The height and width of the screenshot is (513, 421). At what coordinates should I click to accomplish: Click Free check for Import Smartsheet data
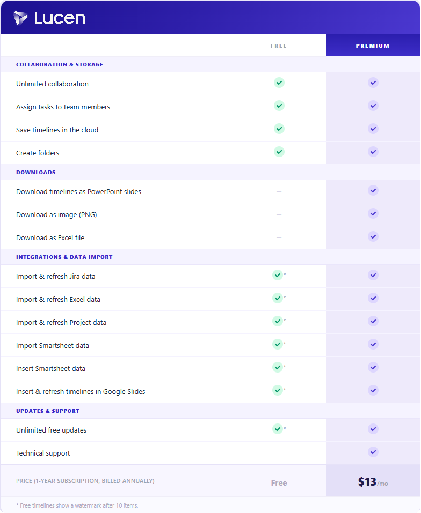[278, 344]
